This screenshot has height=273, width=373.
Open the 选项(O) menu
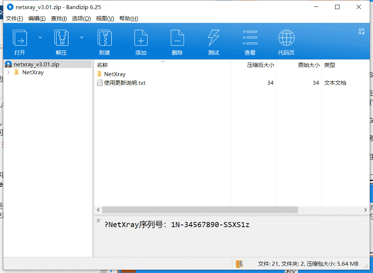click(x=81, y=19)
